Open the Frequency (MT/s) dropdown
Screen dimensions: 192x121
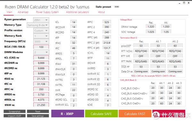click(x=41, y=42)
